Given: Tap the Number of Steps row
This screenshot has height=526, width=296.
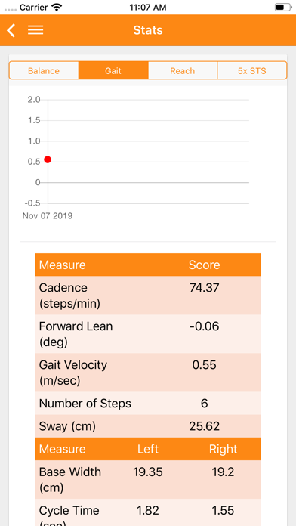Looking at the screenshot, I should click(x=148, y=404).
